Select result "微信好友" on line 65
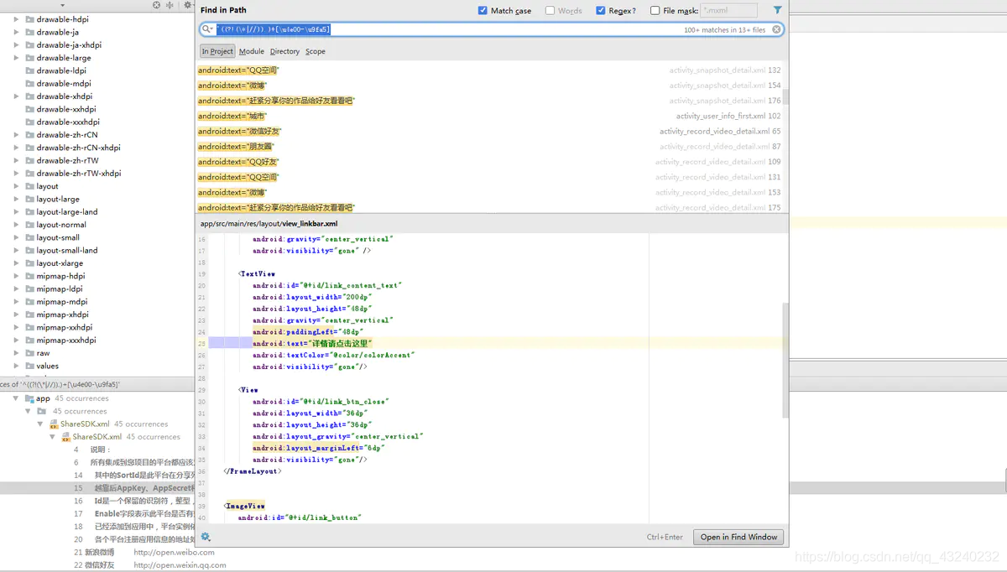 click(489, 132)
